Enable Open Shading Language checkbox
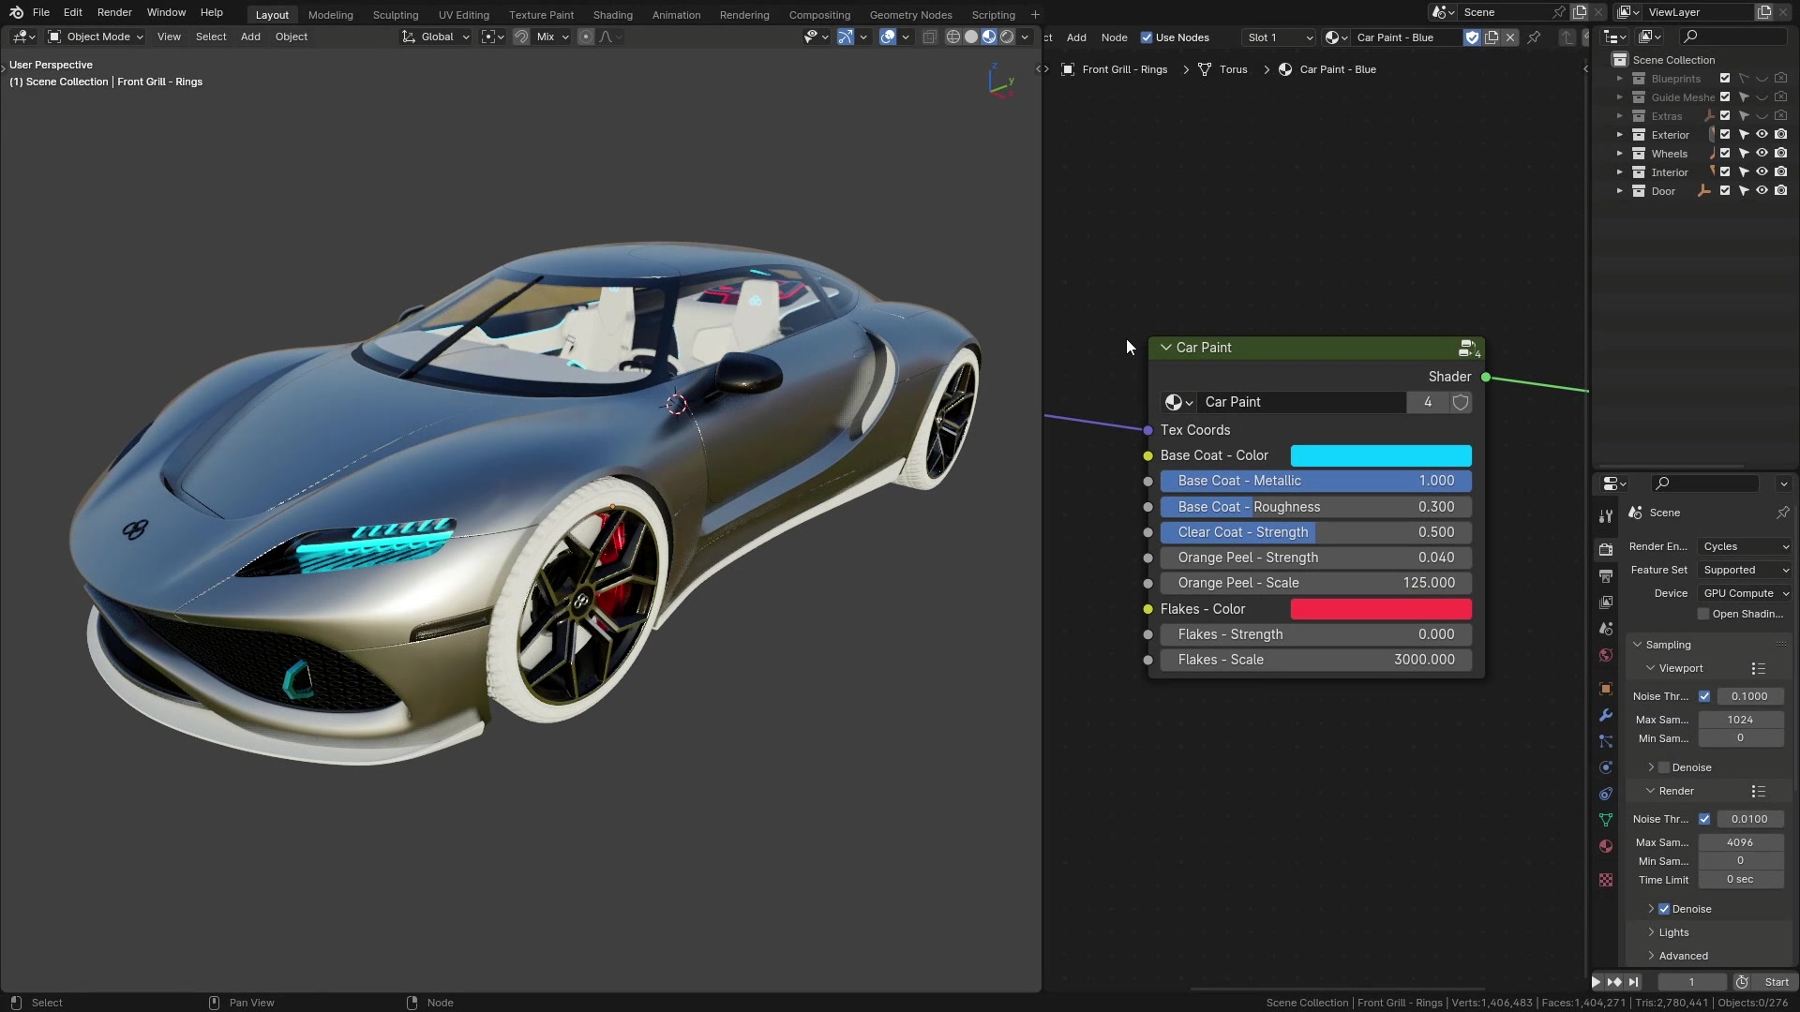Viewport: 1800px width, 1012px height. 1703,614
